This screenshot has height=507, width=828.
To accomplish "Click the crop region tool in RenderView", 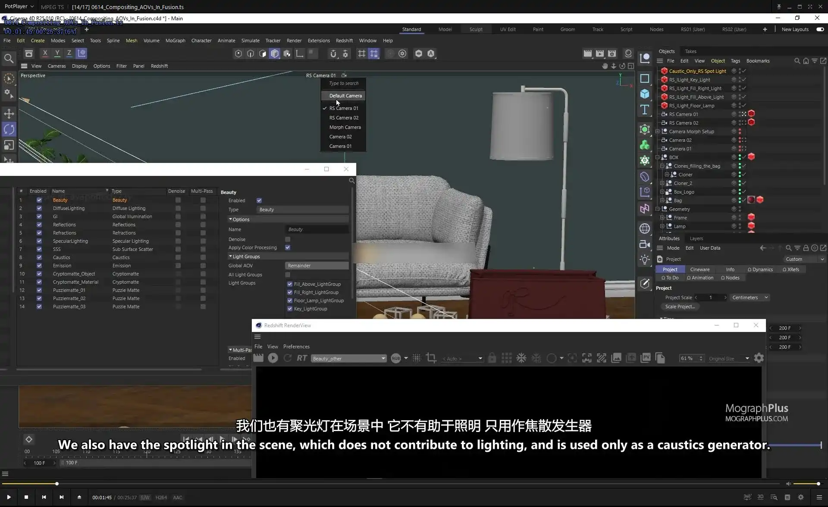I will pyautogui.click(x=431, y=358).
